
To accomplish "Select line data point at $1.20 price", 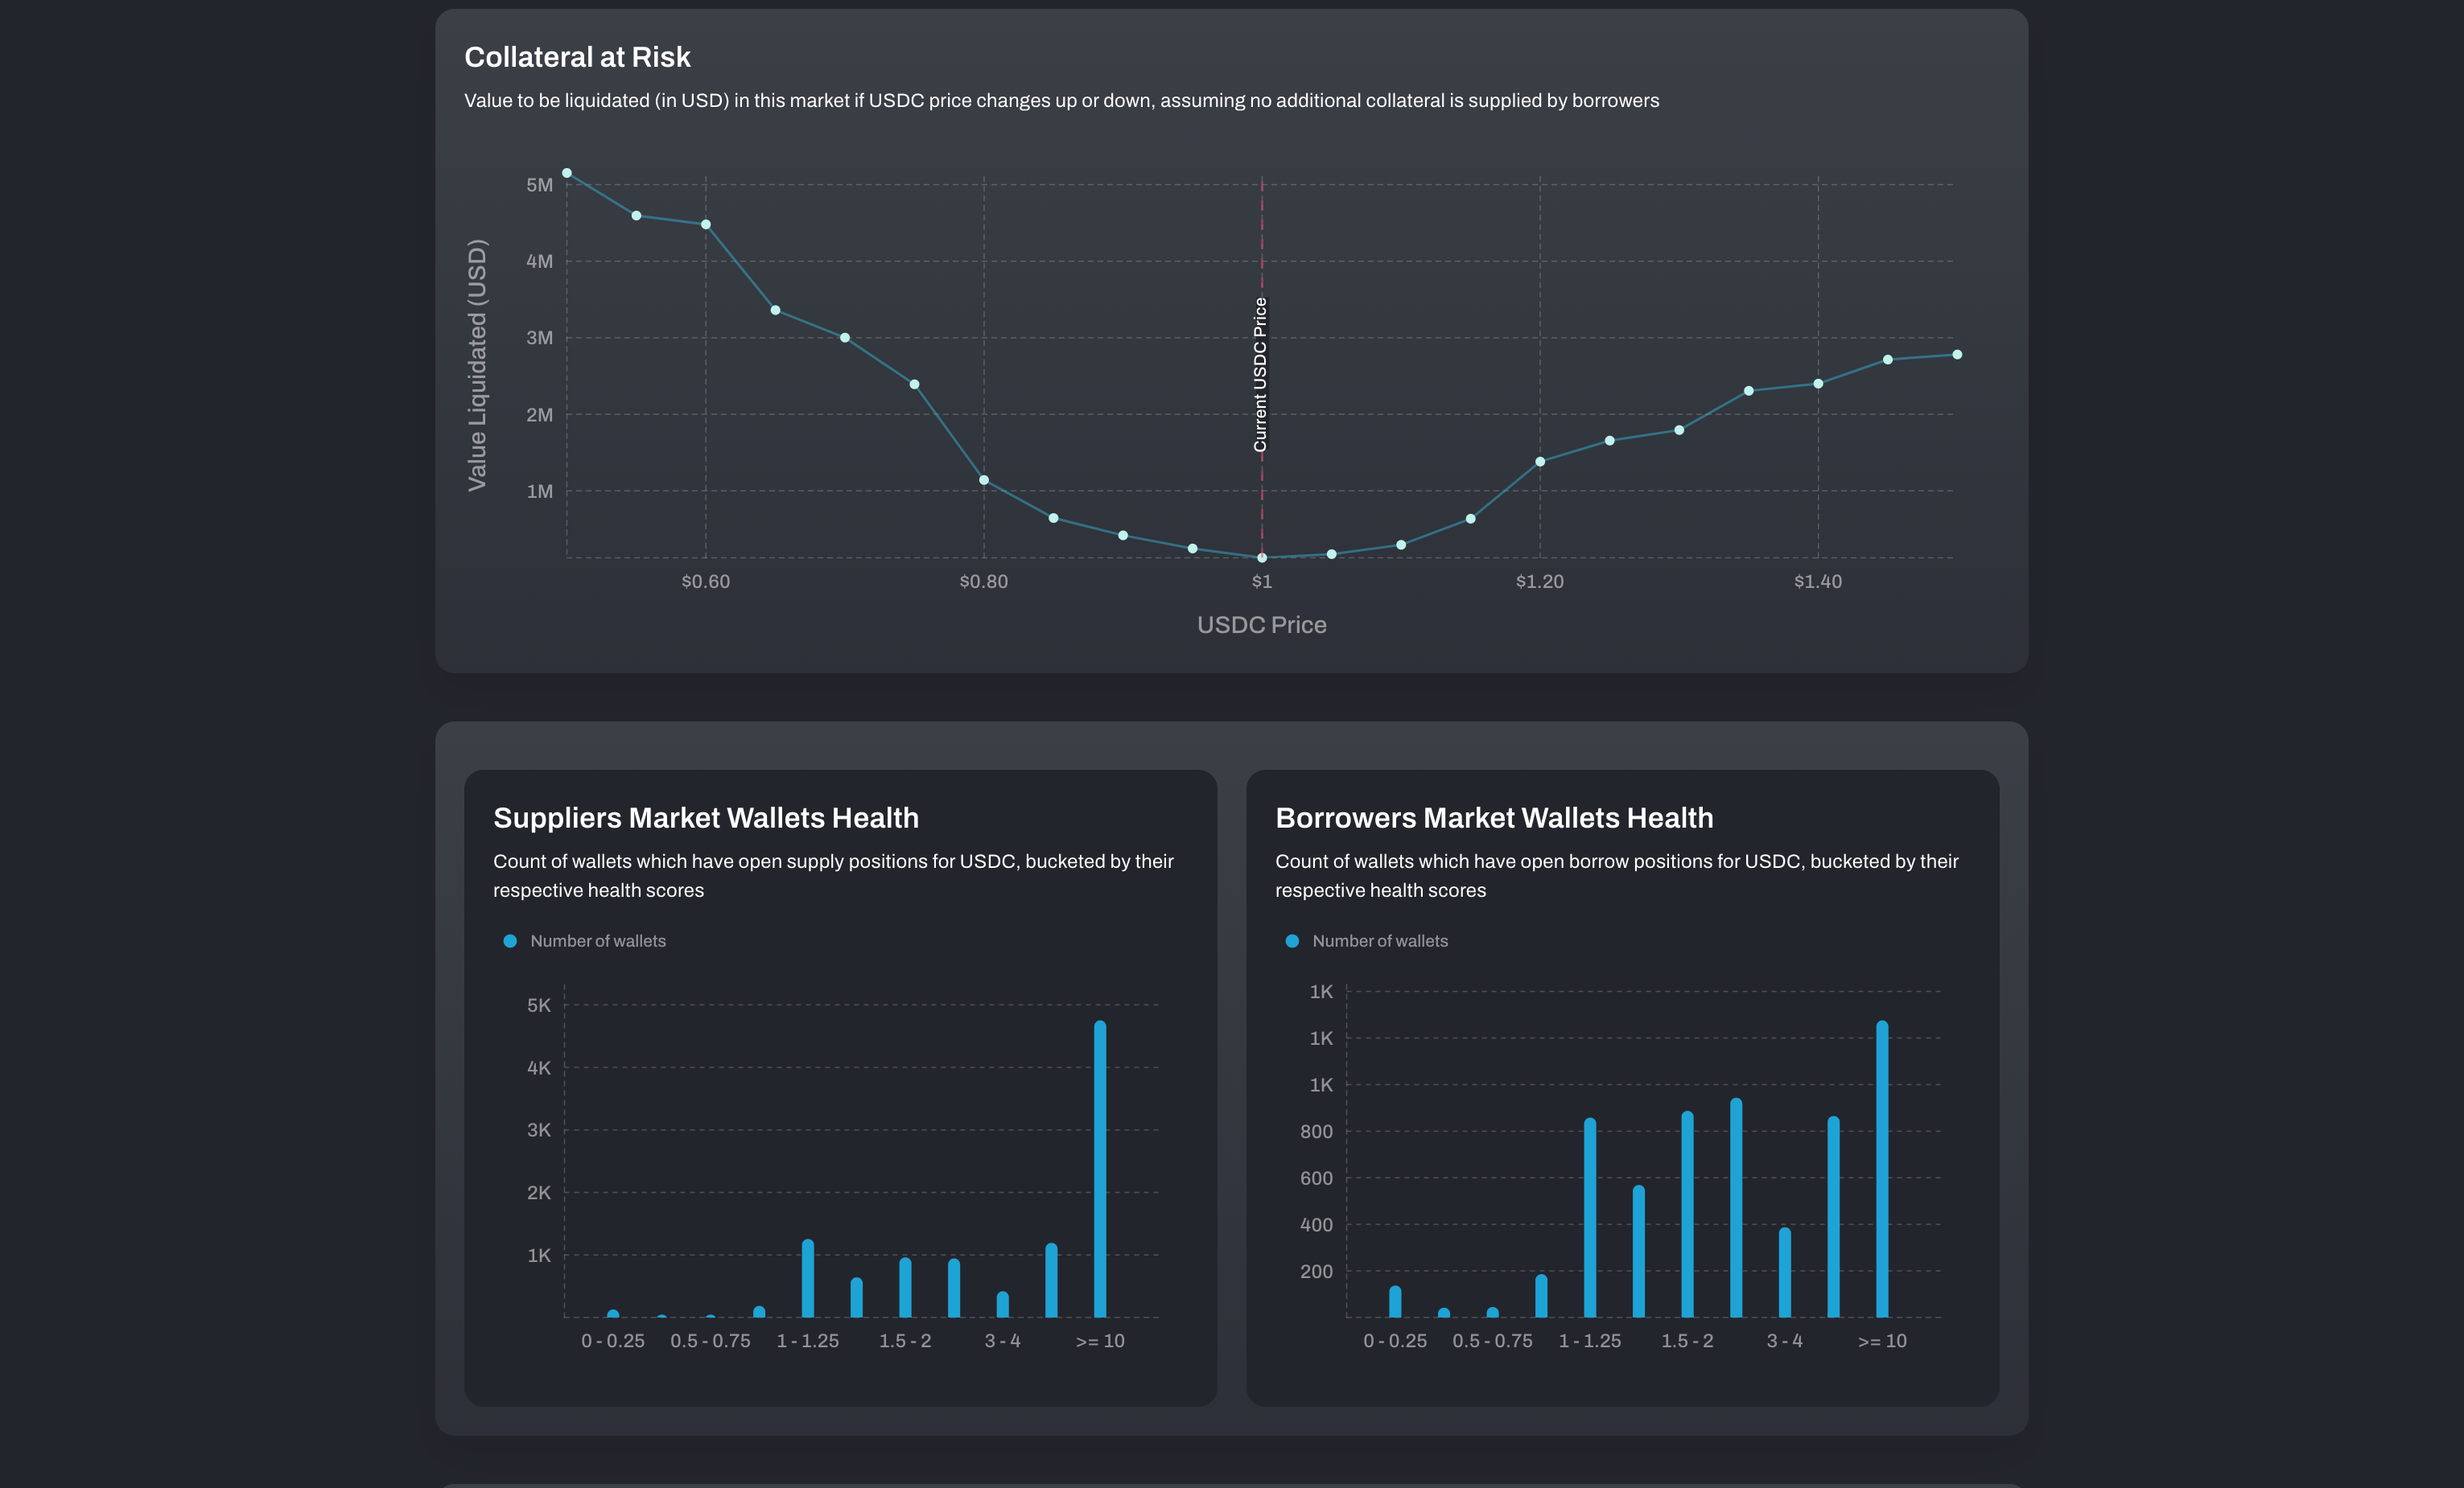I will [1540, 462].
